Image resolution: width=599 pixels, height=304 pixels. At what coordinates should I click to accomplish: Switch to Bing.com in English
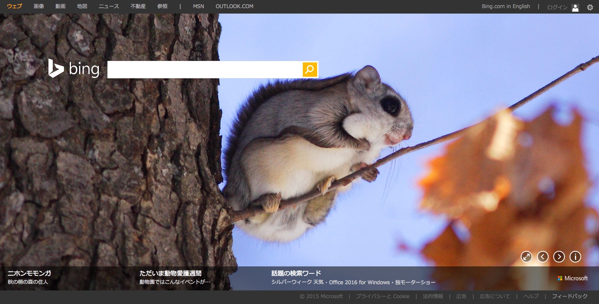[x=506, y=7]
